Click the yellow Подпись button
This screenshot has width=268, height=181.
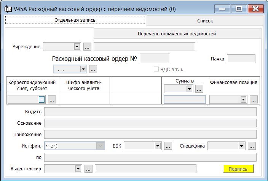point(238,169)
